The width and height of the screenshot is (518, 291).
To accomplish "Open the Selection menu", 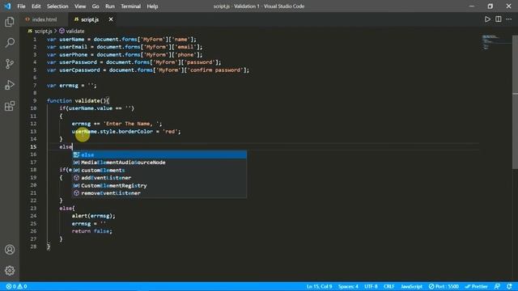I will [57, 6].
